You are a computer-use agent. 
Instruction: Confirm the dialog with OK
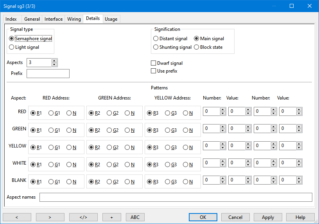(203, 217)
